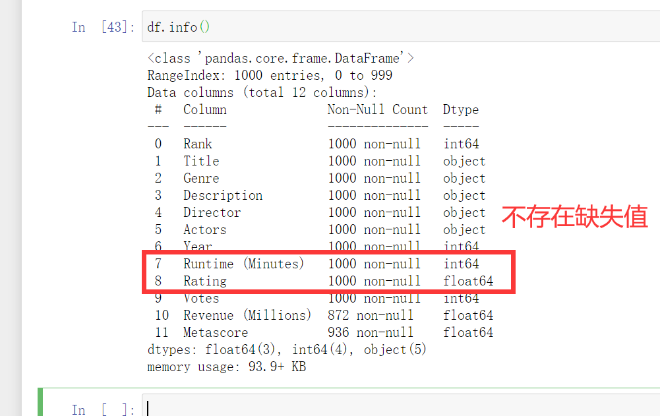Click the Votes column name
The image size is (660, 416).
click(201, 299)
